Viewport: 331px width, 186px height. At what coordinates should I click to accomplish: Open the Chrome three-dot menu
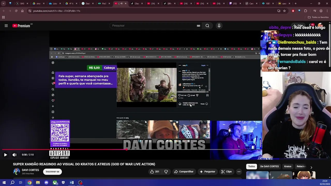point(327,11)
